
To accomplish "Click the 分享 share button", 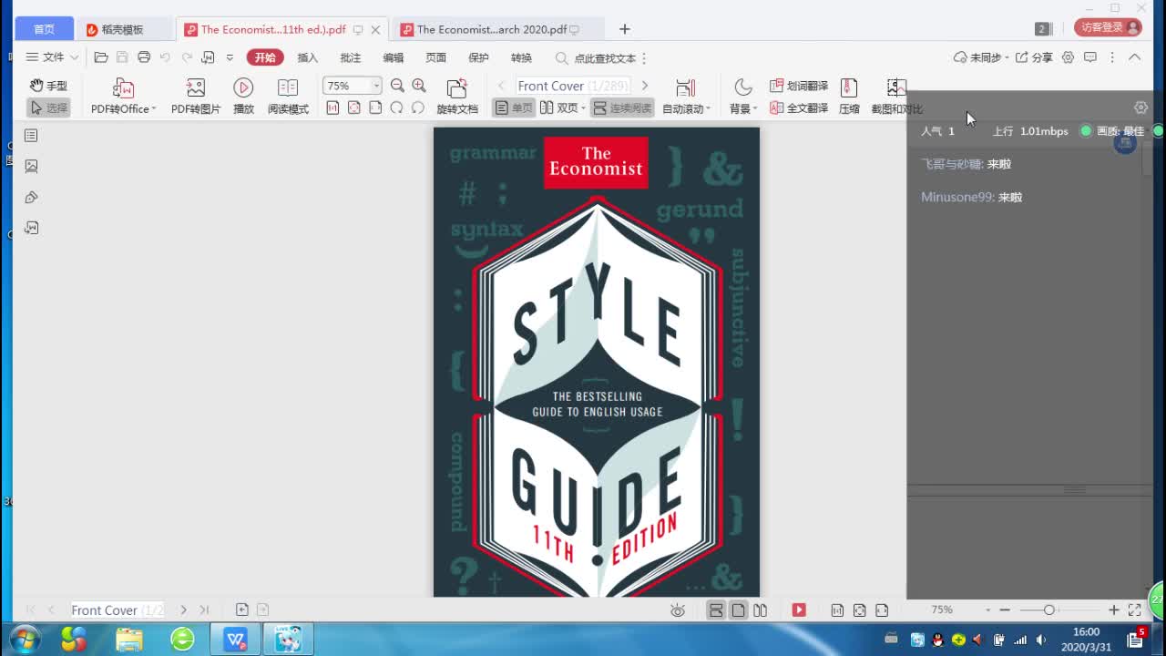I will coord(1034,57).
